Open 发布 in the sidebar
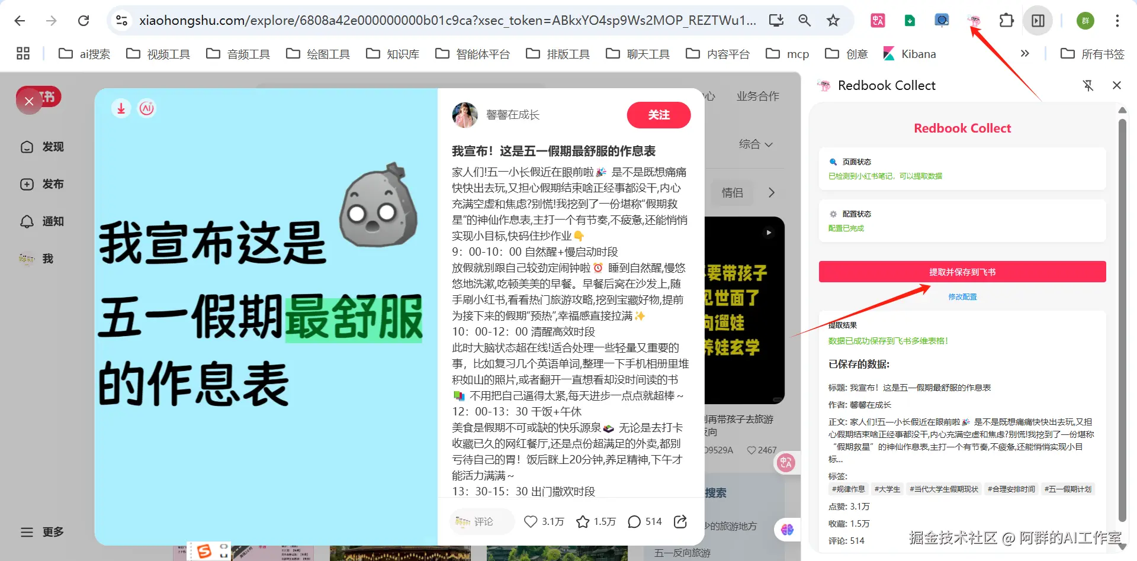Viewport: 1137px width, 561px height. tap(42, 184)
